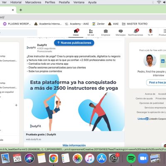Click 4.825 seguidores text
This screenshot has height=166, width=166.
click(46, 49)
